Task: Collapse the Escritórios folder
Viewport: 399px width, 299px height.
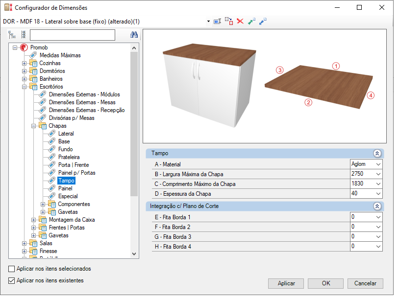Action: 24,87
